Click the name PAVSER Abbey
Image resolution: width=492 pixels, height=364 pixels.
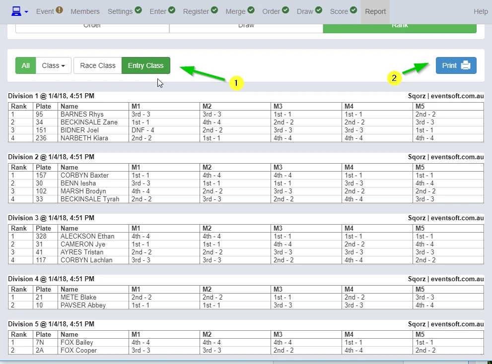click(x=83, y=305)
